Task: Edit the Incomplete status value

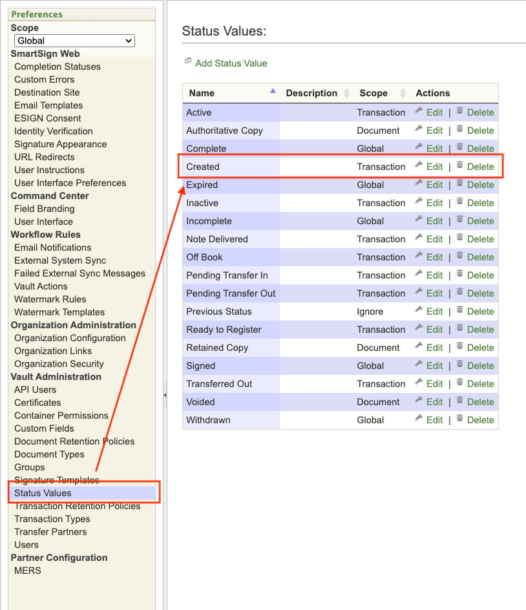Action: coord(434,221)
